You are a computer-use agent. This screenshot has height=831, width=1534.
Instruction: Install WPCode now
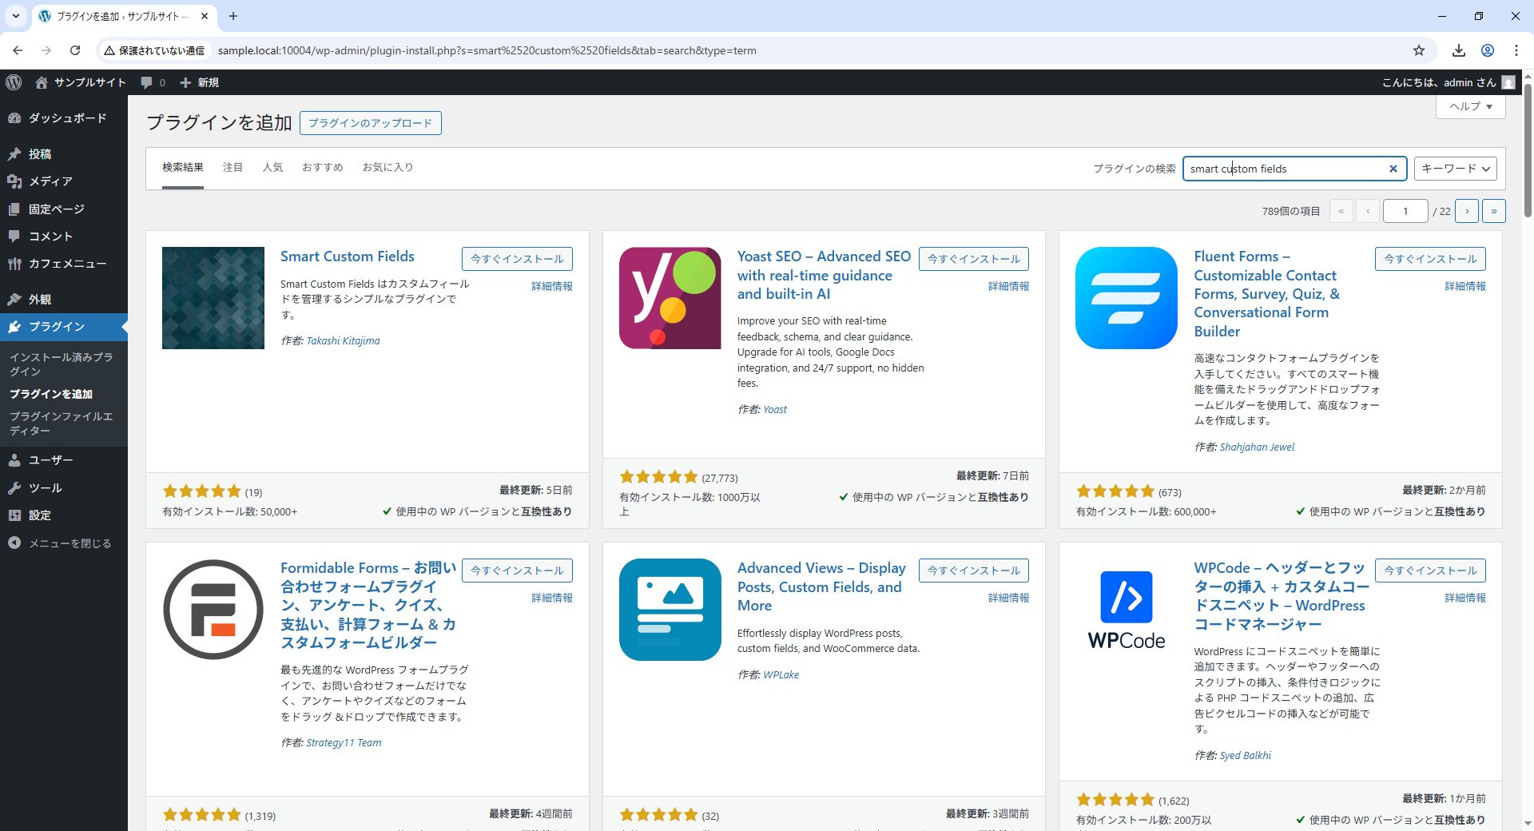(x=1430, y=571)
